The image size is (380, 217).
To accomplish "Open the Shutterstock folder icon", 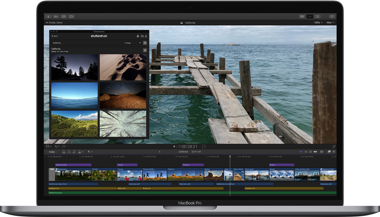I will coord(142,36).
